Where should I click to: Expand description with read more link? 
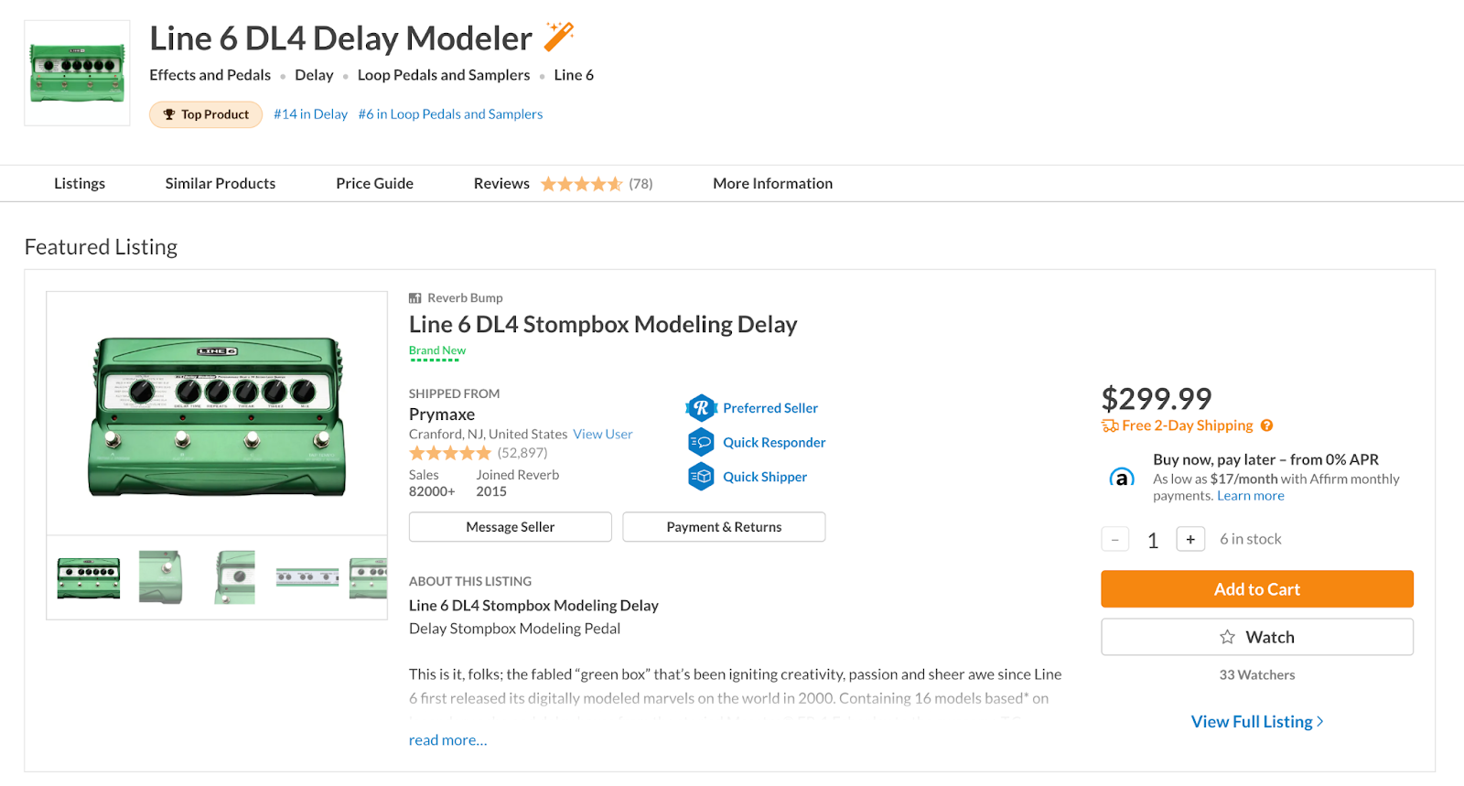click(x=447, y=740)
